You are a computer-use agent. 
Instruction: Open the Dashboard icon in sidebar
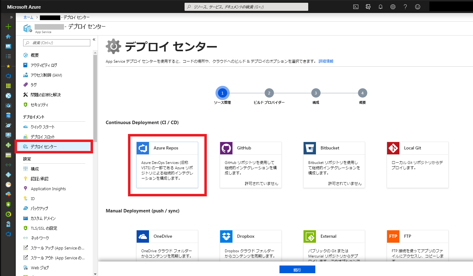8,46
